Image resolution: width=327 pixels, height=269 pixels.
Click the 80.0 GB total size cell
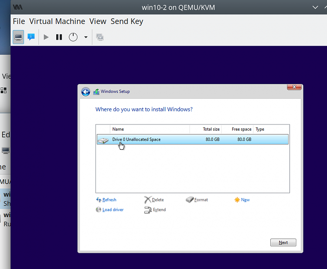(212, 139)
